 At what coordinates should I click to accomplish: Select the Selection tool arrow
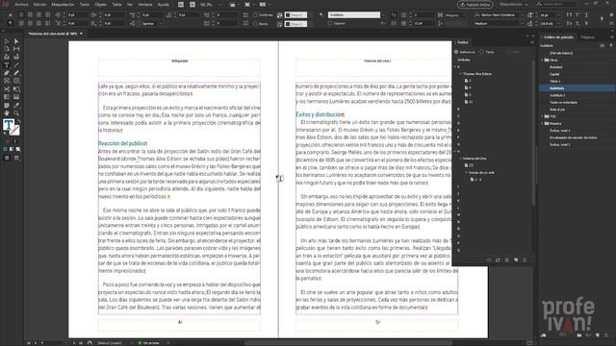coord(7,41)
